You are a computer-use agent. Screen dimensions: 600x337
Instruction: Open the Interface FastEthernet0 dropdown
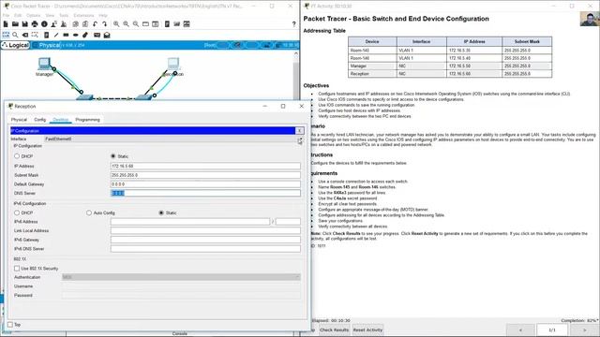(172, 139)
